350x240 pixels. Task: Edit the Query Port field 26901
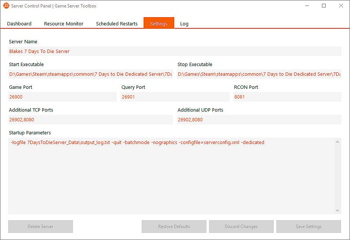tap(175, 97)
